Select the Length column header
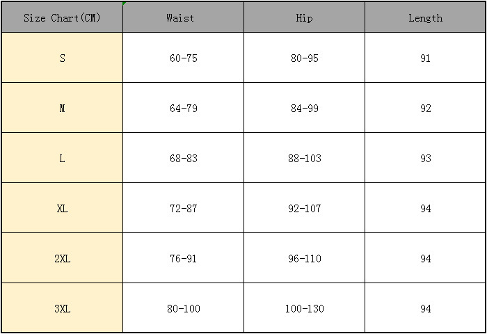This screenshot has height=334, width=487. [425, 18]
